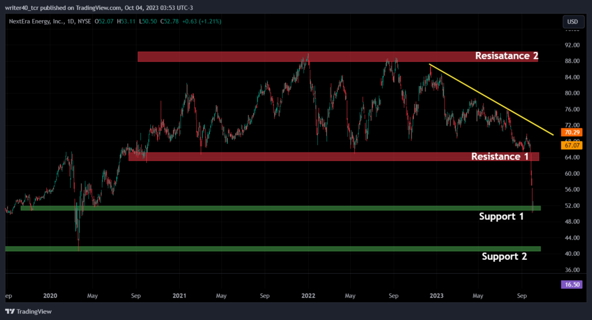Click the purple 16.50 indicator tag
Image resolution: width=592 pixels, height=320 pixels.
(572, 285)
